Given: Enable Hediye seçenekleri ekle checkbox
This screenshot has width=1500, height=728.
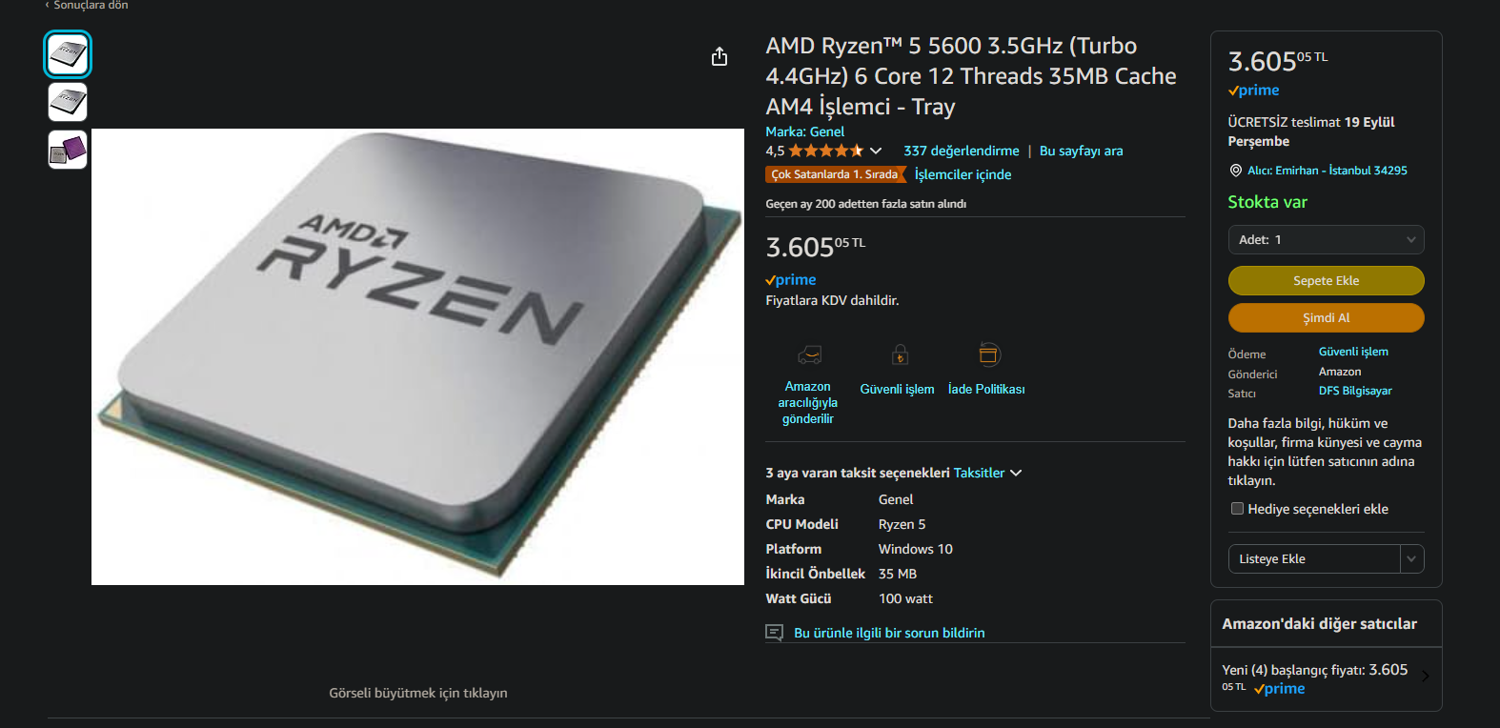Looking at the screenshot, I should coord(1237,509).
